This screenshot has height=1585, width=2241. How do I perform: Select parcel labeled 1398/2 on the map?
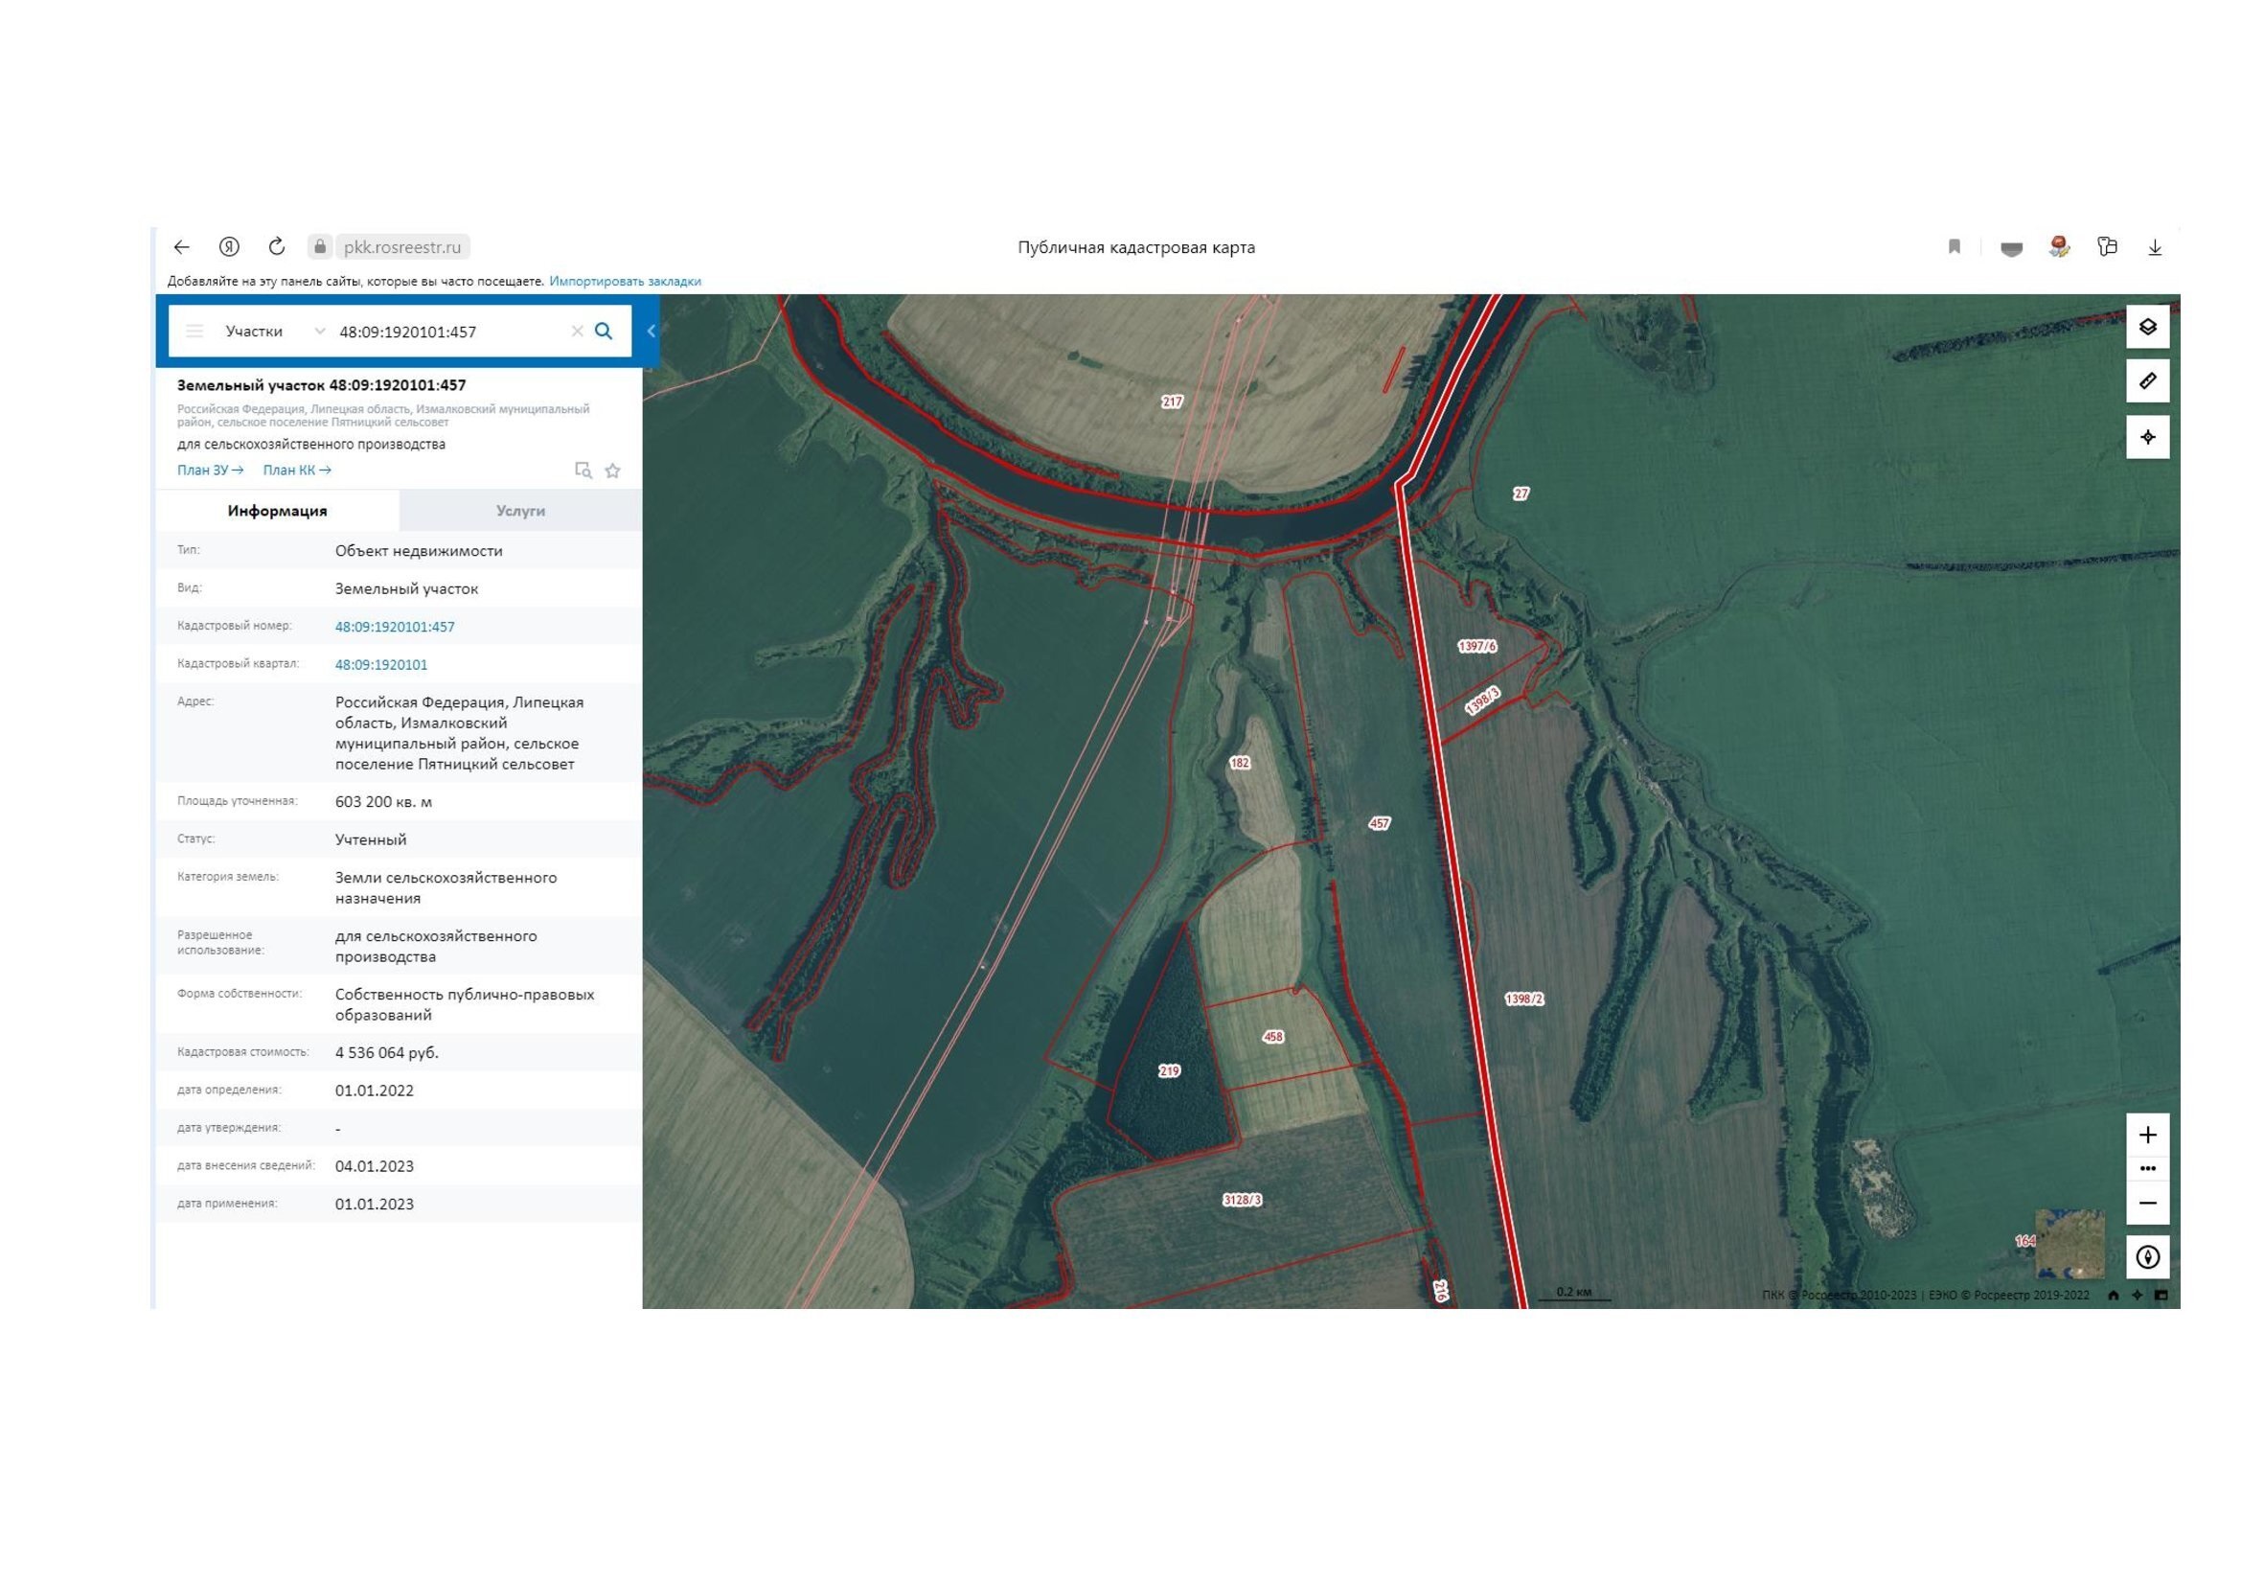(1523, 999)
